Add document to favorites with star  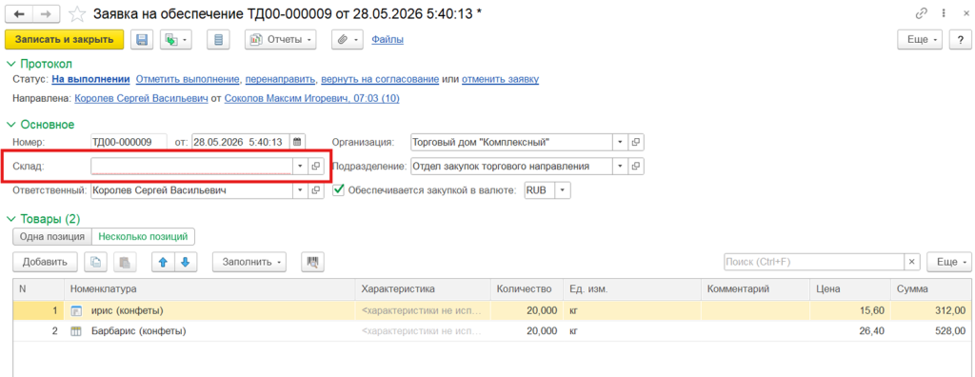point(77,13)
